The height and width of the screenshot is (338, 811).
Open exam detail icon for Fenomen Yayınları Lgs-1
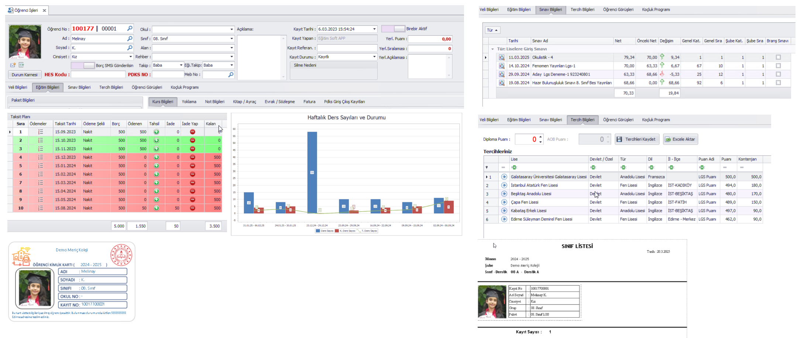click(502, 66)
